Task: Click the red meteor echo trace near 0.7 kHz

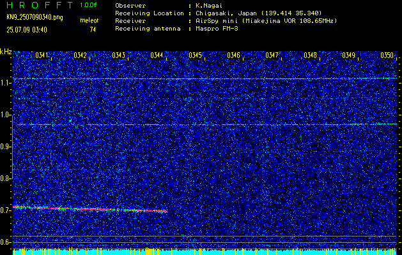Action: click(89, 209)
